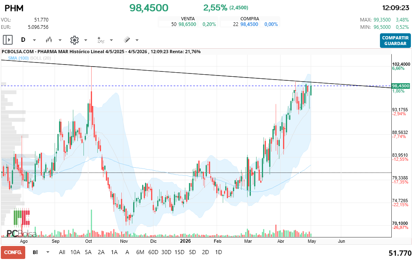Viewport: 417px width, 261px height.
Task: Click the last price 98,4500 header
Action: coord(149,8)
